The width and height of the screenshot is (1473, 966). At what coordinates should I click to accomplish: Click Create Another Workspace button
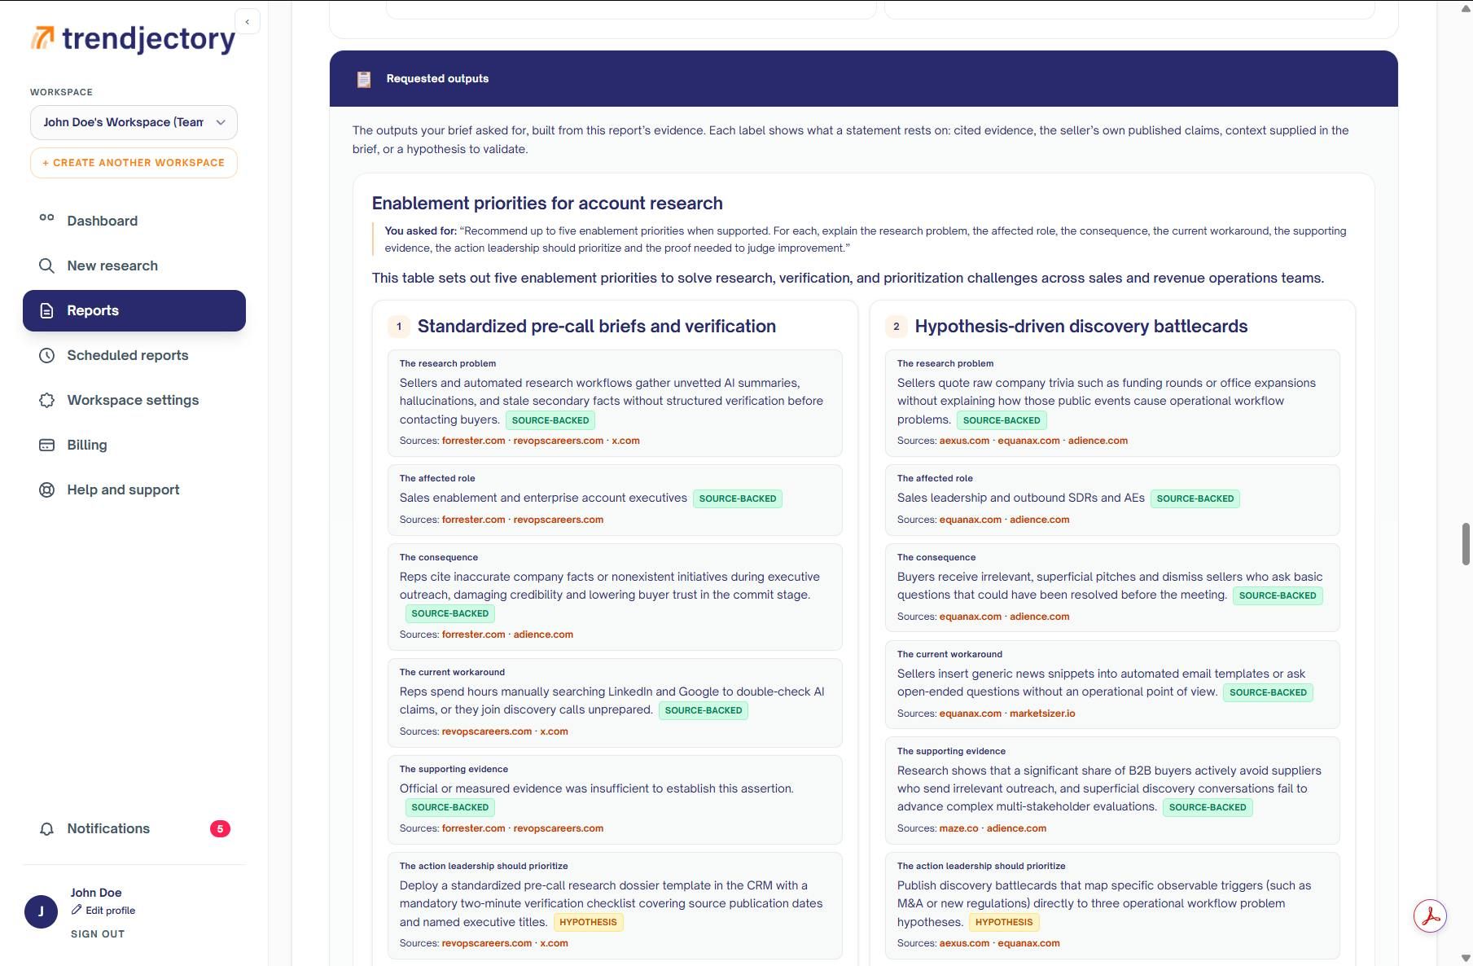[x=134, y=163]
